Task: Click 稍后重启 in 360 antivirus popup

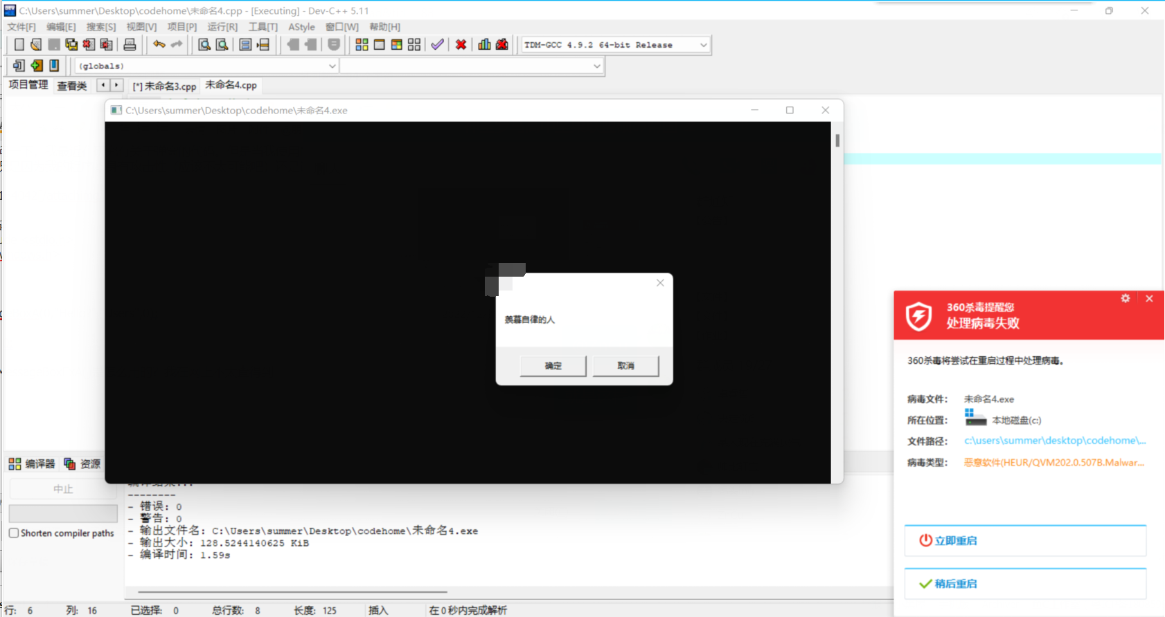Action: pos(1025,584)
